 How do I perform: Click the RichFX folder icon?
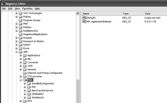click(x=20, y=45)
